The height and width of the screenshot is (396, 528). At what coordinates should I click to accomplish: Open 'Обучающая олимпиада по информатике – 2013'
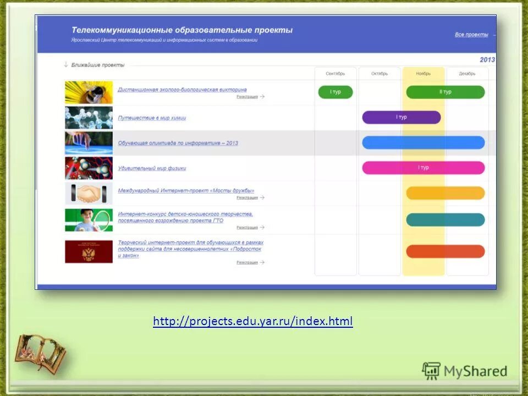[x=178, y=143]
